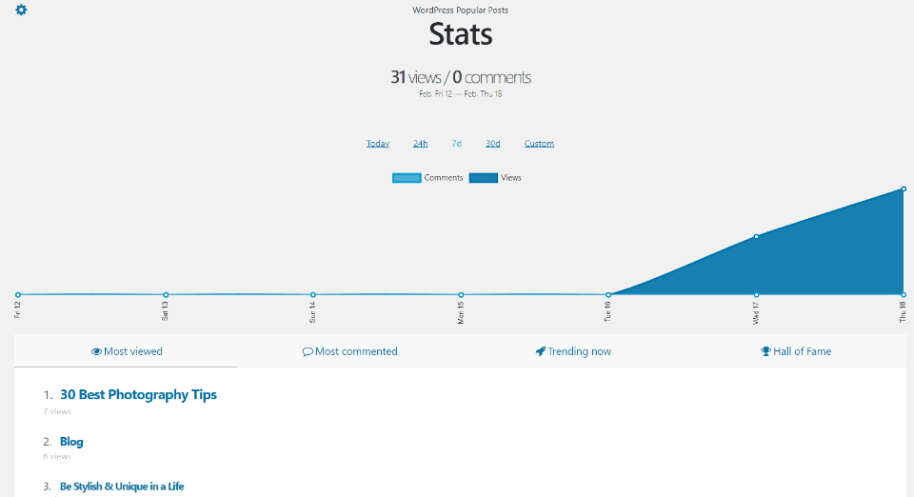The width and height of the screenshot is (914, 497).
Task: Select the 7d time range link
Action: coord(456,144)
